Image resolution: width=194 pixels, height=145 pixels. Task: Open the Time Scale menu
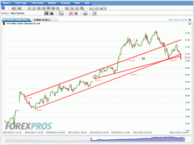pyautogui.click(x=37, y=3)
